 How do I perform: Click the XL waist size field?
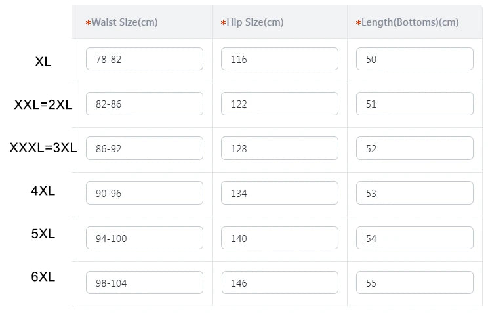pos(144,59)
